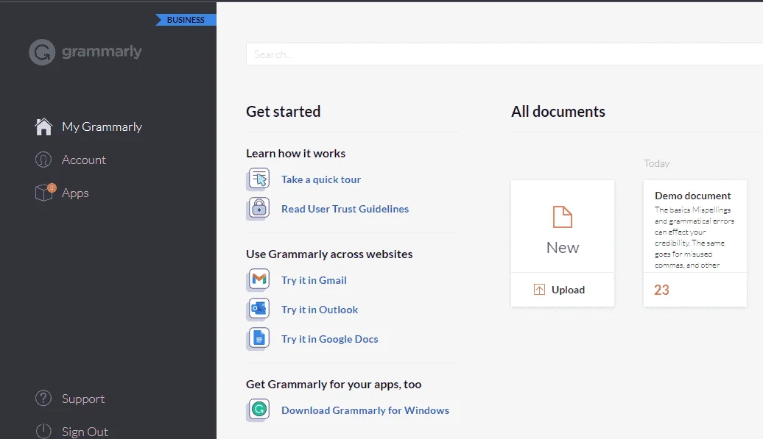Follow the Take a quick tour link
The height and width of the screenshot is (439, 763).
[321, 179]
